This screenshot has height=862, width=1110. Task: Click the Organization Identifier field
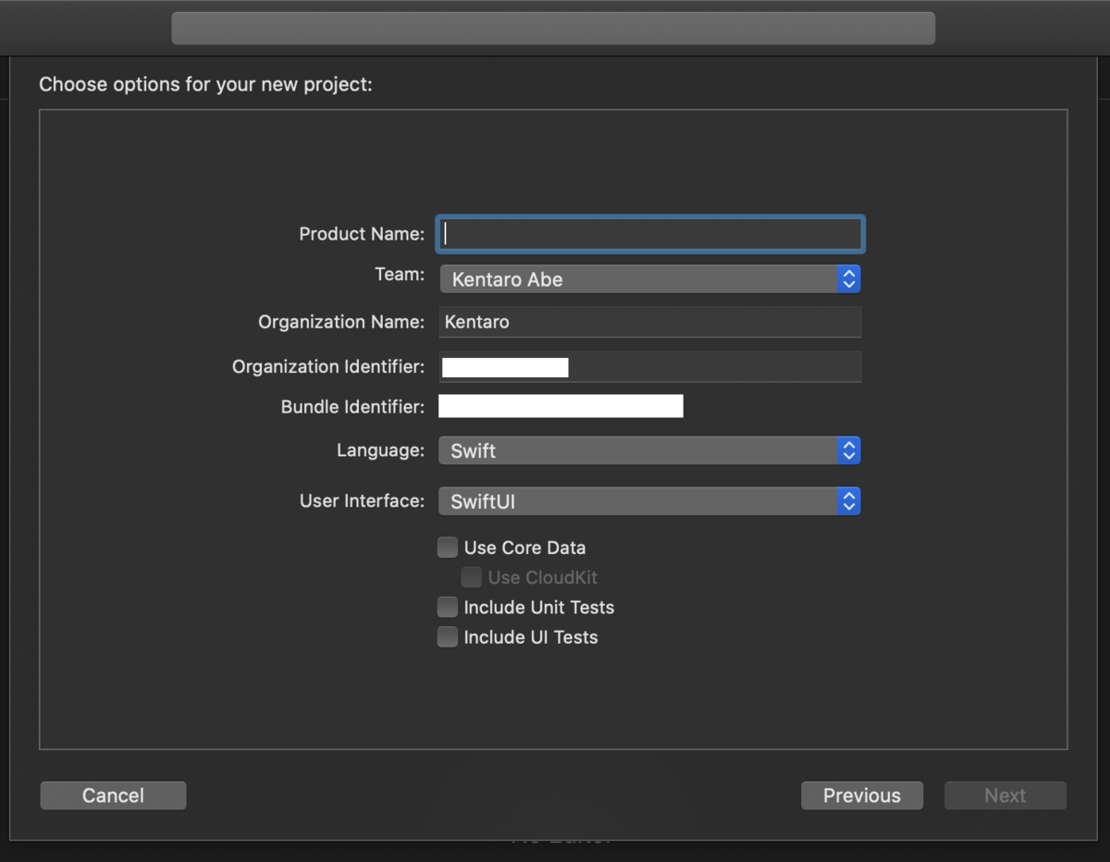click(x=650, y=367)
